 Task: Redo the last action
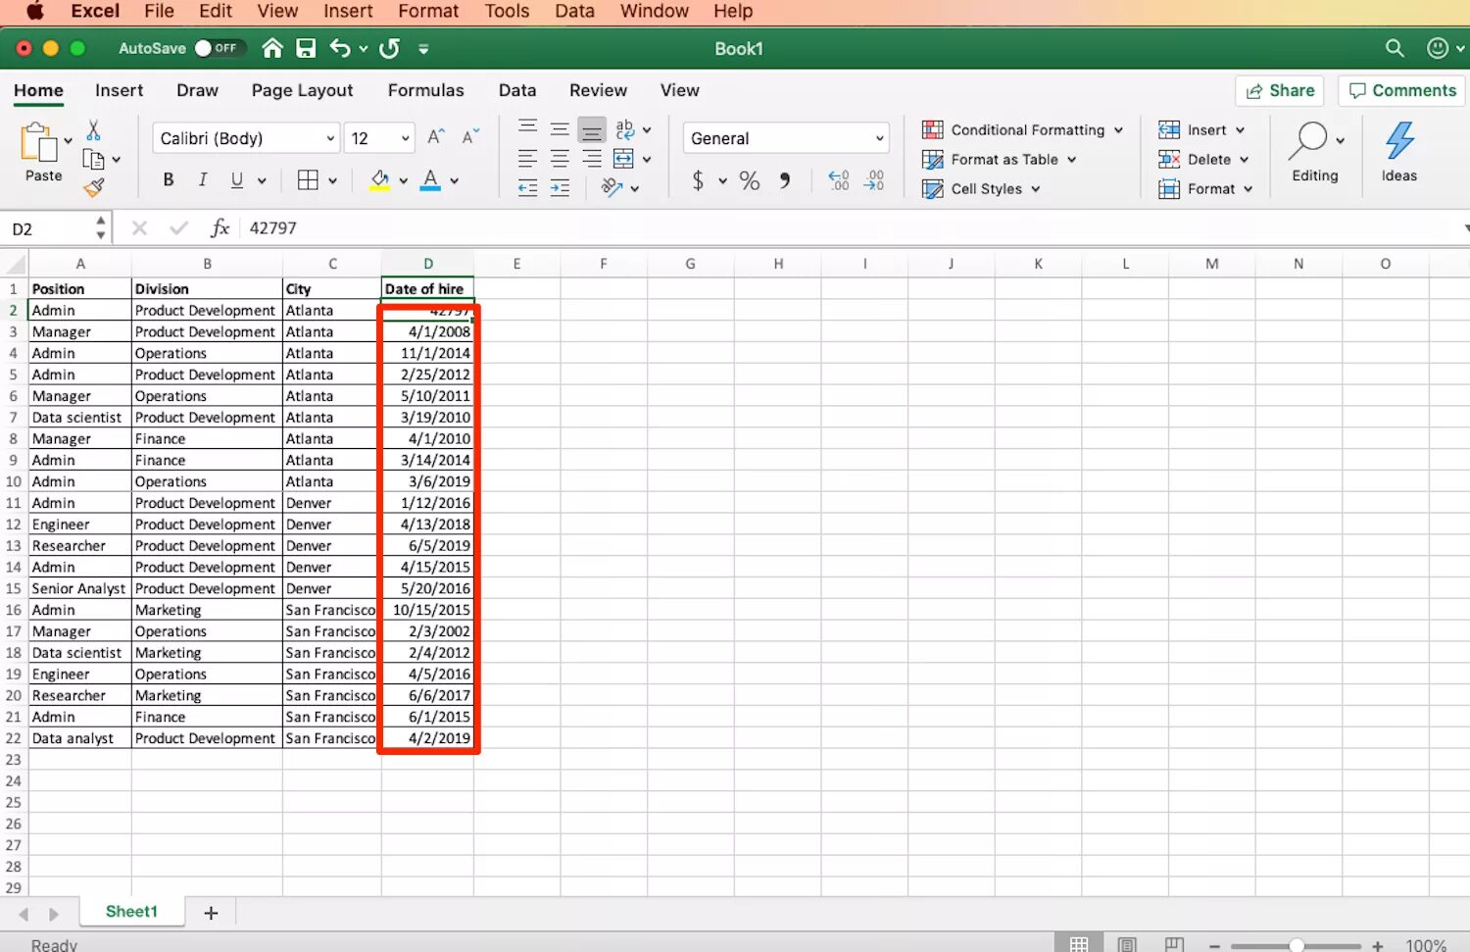(389, 48)
